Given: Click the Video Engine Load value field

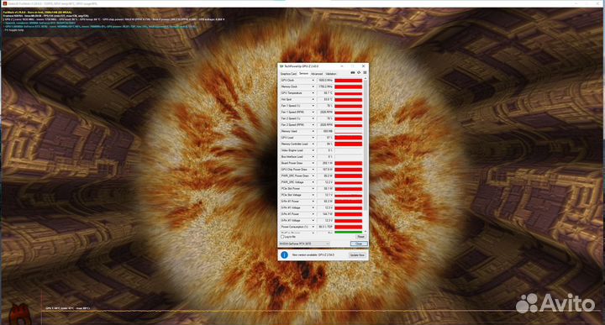Looking at the screenshot, I should coord(325,150).
